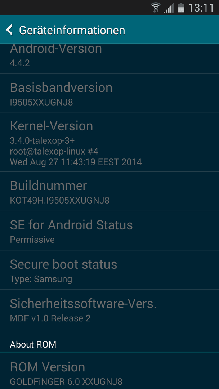The image size is (219, 389).
Task: Tap the About ROM section header
Action: click(x=33, y=344)
